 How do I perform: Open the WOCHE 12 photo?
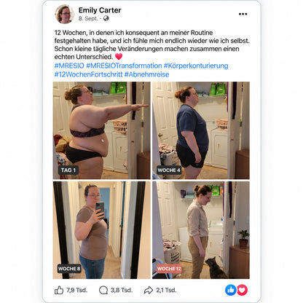pyautogui.click(x=201, y=230)
